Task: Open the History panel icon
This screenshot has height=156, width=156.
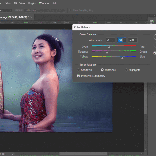Action: (x=152, y=22)
